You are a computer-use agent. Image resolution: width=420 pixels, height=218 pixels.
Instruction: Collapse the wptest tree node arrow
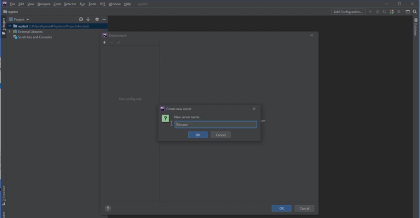[10, 26]
